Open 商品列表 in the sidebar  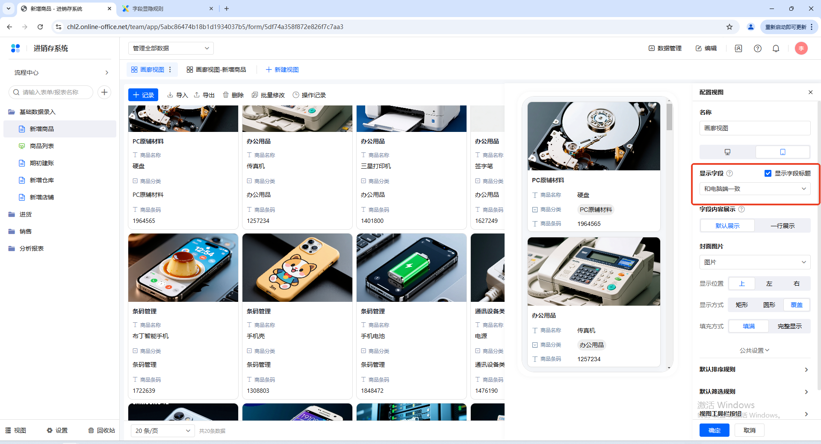42,146
